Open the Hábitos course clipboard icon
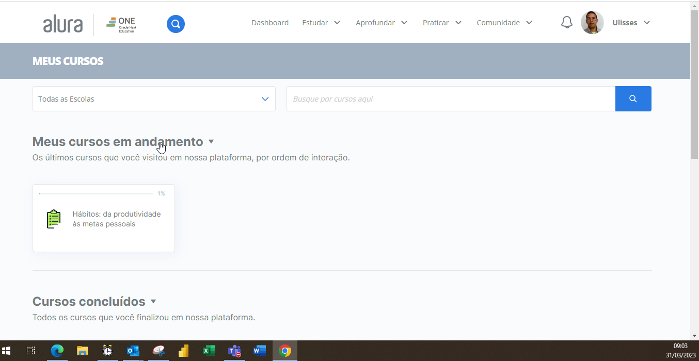 (53, 219)
